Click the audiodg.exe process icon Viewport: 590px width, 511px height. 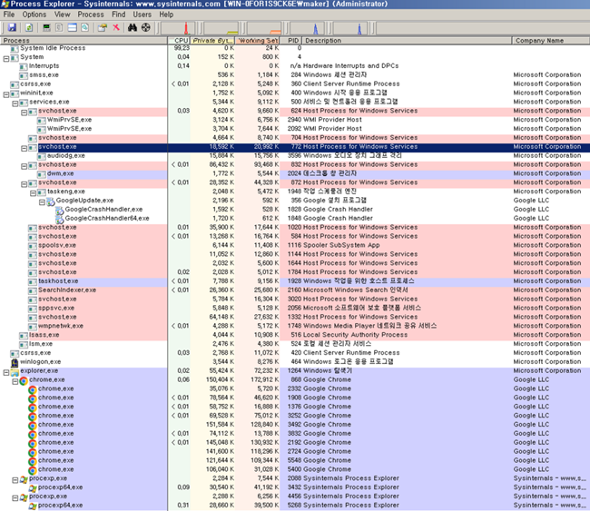point(42,156)
